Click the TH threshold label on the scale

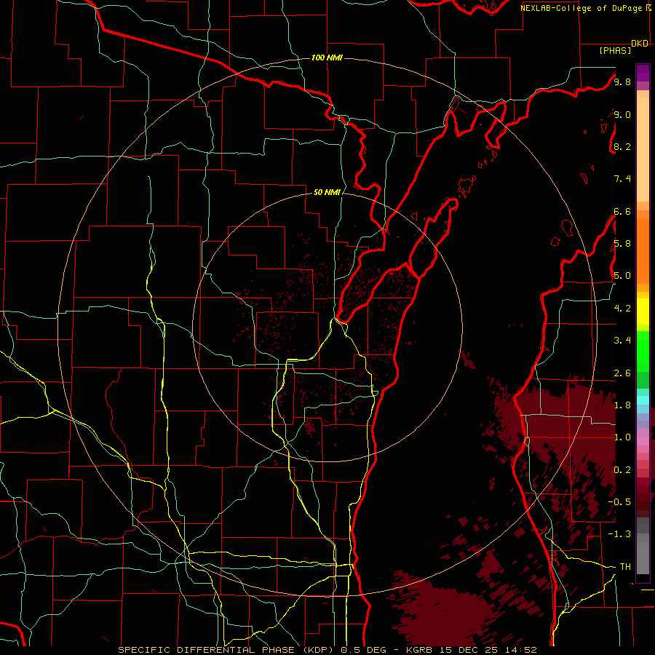pyautogui.click(x=625, y=567)
